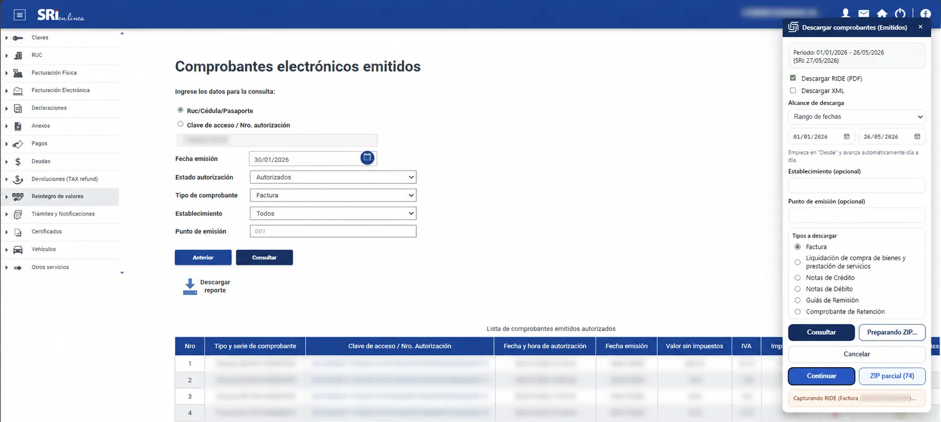The height and width of the screenshot is (422, 941).
Task: Expand the Pagos menu arrow
Action: click(7, 144)
